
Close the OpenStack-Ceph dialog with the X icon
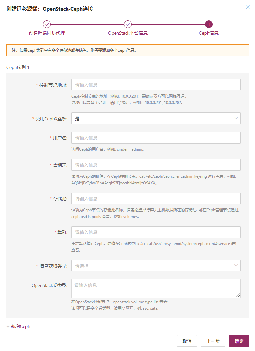(x=247, y=7)
